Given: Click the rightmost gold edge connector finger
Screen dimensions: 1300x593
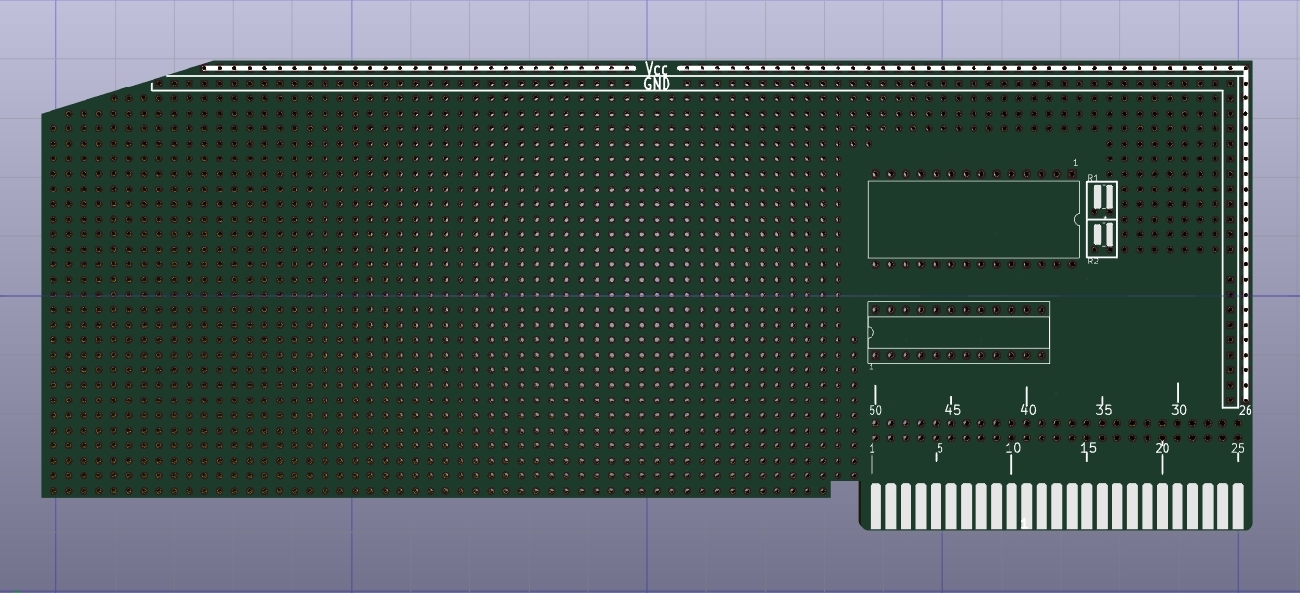Looking at the screenshot, I should 1238,506.
